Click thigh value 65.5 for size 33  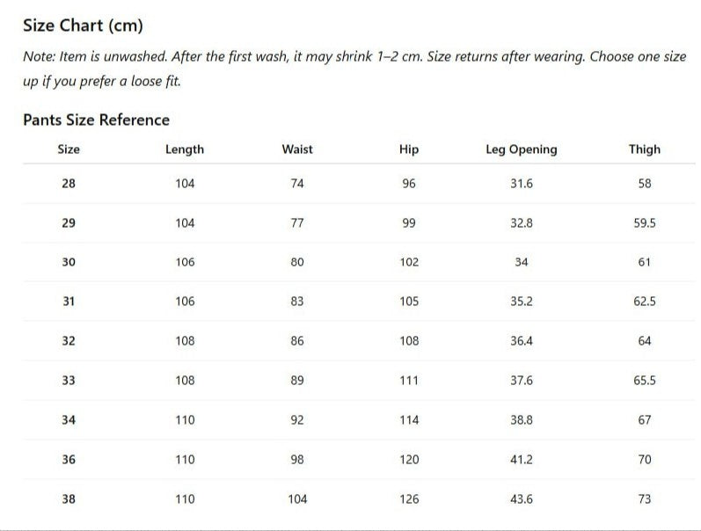pyautogui.click(x=645, y=381)
